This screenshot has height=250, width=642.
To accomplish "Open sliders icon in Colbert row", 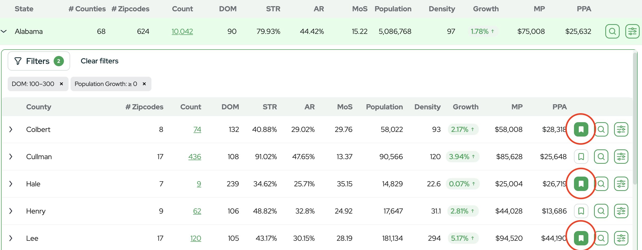I will point(621,129).
